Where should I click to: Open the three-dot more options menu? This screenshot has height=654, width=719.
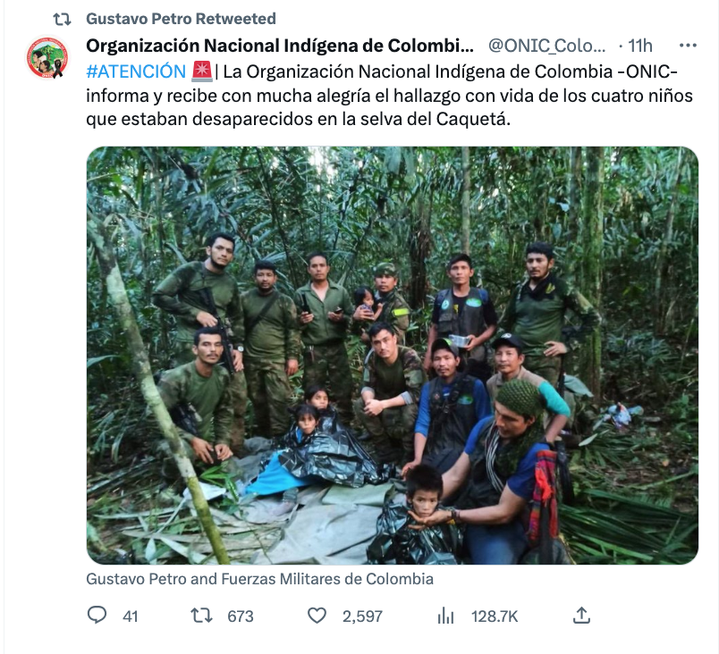tap(688, 46)
